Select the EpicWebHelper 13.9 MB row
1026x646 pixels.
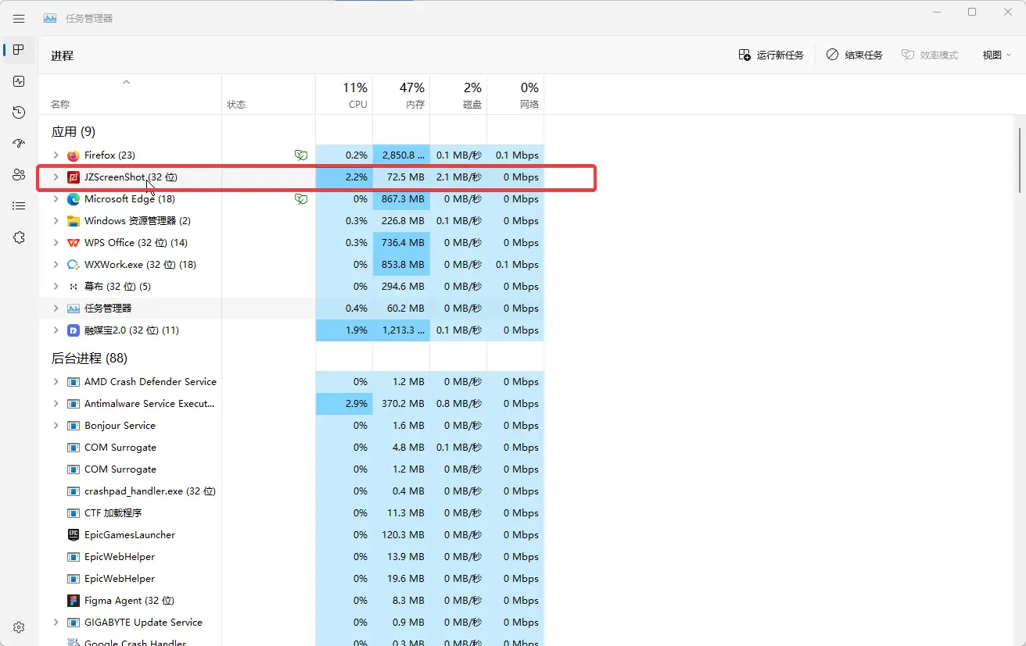pos(292,557)
